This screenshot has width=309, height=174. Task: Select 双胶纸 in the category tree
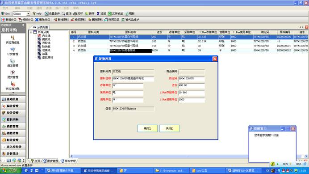46,43
